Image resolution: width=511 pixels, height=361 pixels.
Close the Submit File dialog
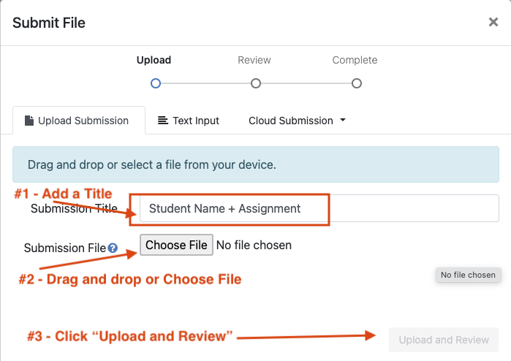[493, 23]
